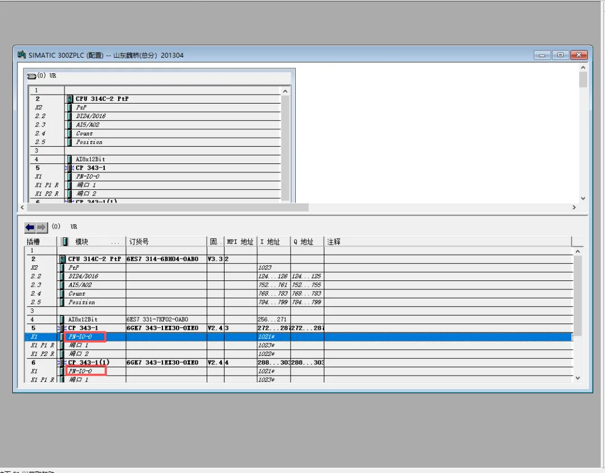The width and height of the screenshot is (605, 473).
Task: Click I address 124...126 in DI24/DO16 row
Action: coord(273,276)
